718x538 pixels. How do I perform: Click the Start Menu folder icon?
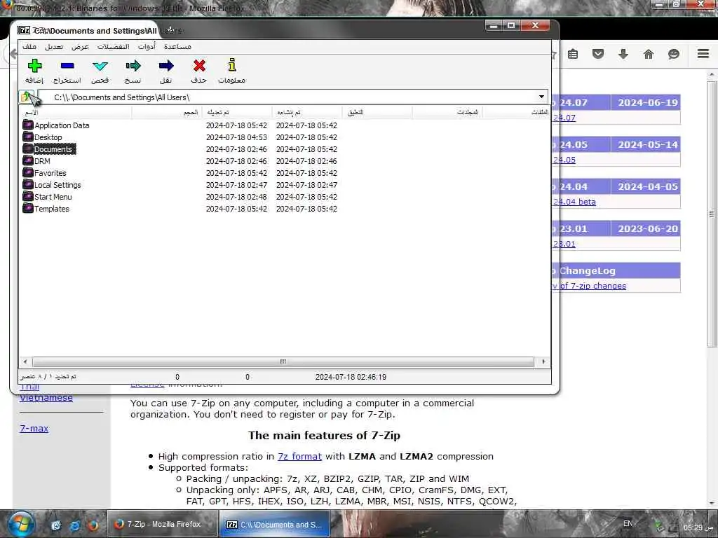(28, 196)
